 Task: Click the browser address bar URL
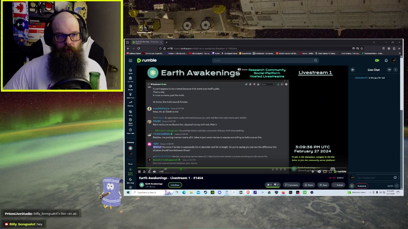coord(205,48)
